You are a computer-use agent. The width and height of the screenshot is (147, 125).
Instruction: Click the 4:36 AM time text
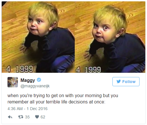coord(15,109)
